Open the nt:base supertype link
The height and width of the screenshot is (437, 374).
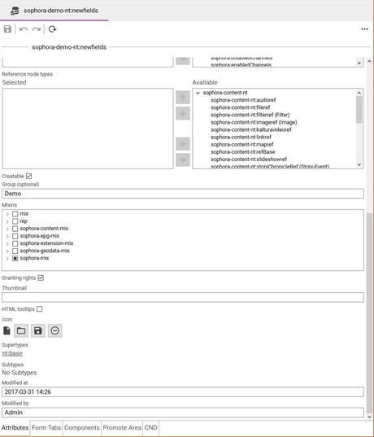point(12,353)
